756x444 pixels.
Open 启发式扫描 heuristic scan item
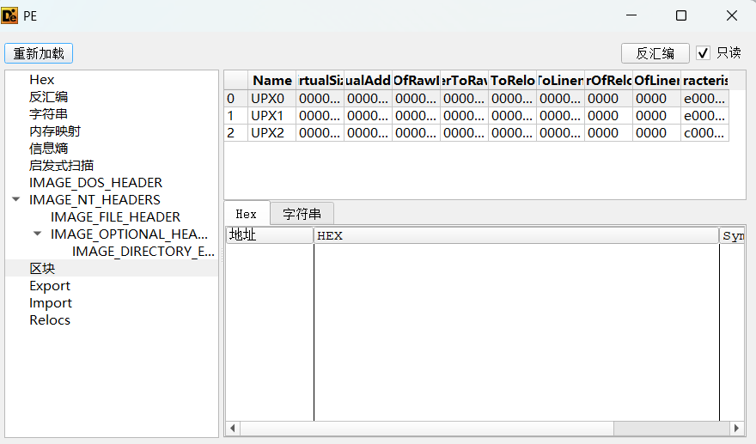pyautogui.click(x=61, y=166)
